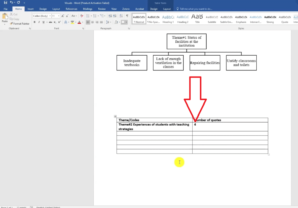Image resolution: width=298 pixels, height=208 pixels.
Task: Expand the Borders dropdown arrow
Action: (x=127, y=22)
